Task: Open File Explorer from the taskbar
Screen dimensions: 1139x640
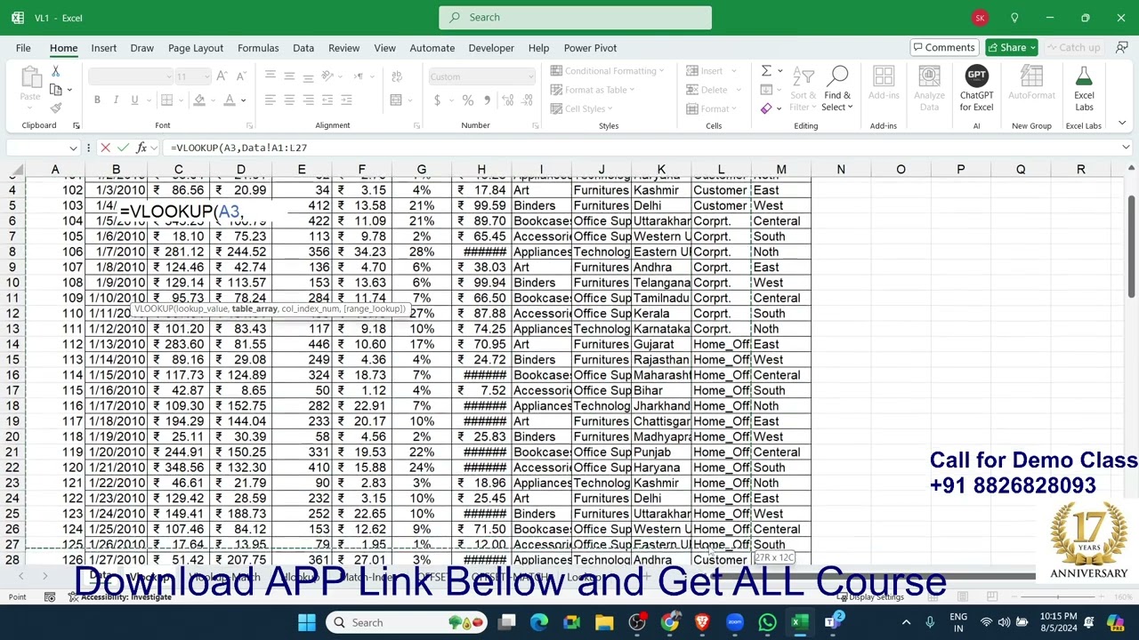Action: 604,622
